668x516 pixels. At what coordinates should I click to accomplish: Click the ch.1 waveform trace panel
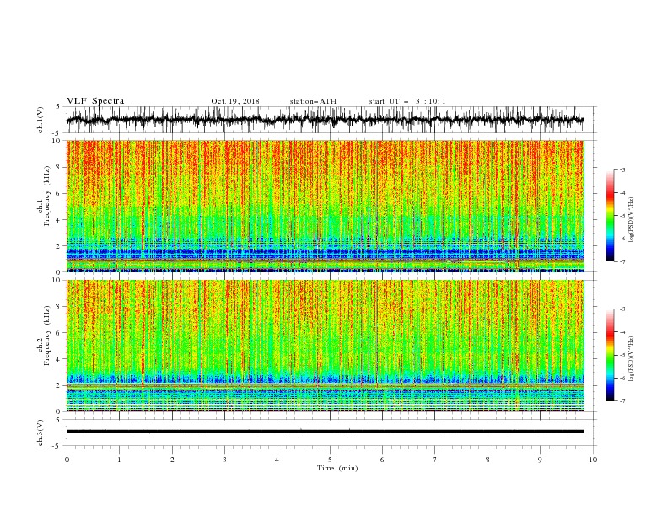click(331, 120)
